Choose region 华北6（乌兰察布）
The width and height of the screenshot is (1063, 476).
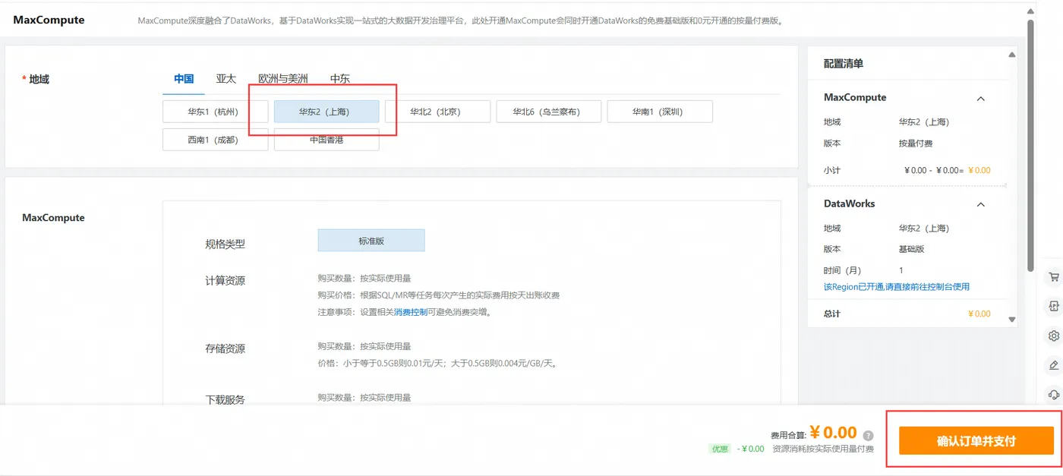click(549, 112)
